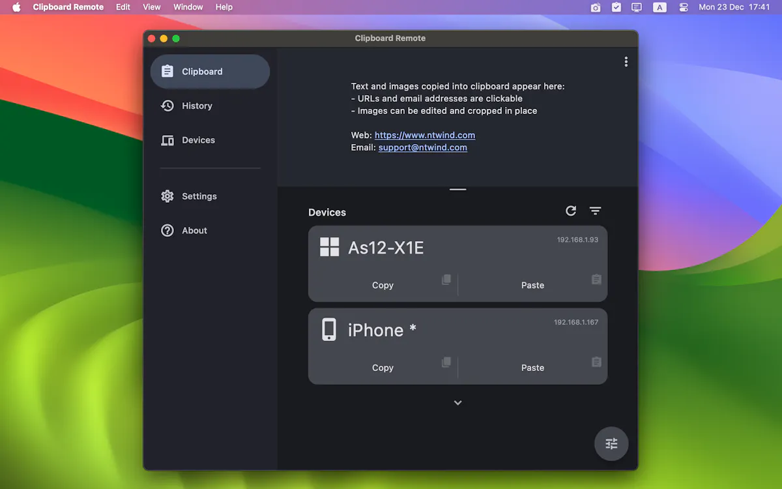Refresh the Devices list
Viewport: 782px width, 489px height.
(x=571, y=211)
